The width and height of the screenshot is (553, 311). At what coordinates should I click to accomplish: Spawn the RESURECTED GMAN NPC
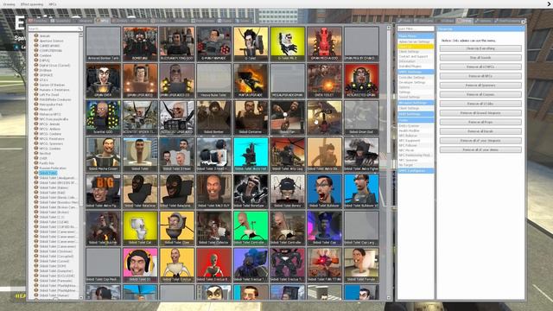361,80
